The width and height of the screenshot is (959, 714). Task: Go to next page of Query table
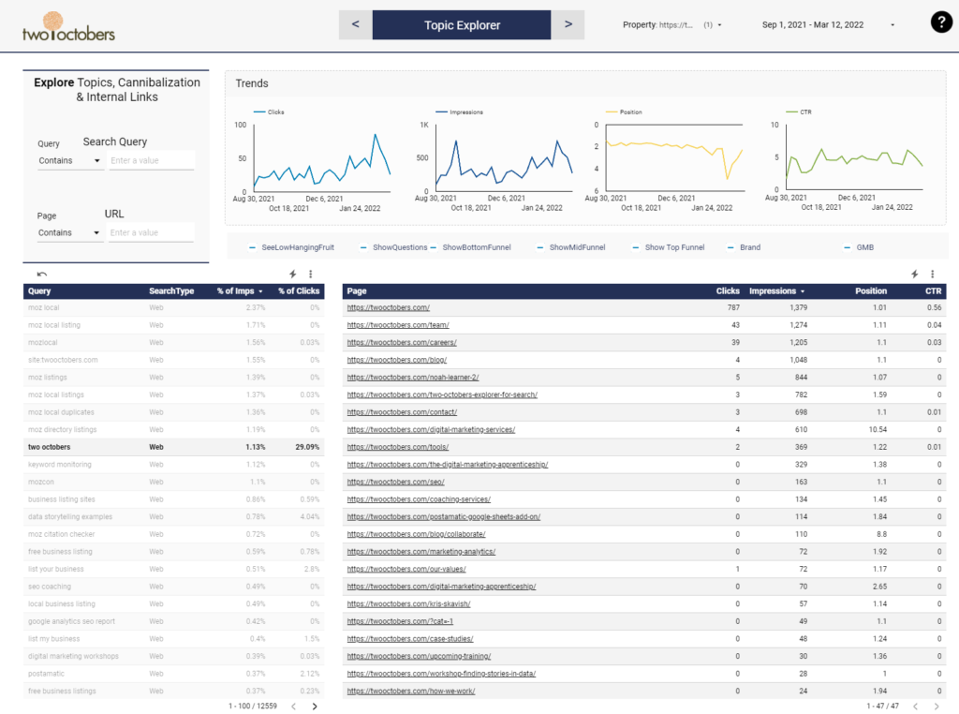coord(315,707)
